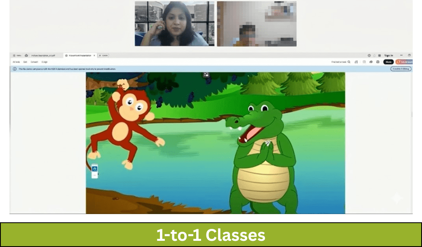Click the more options dots below the blue icon

[x=95, y=175]
